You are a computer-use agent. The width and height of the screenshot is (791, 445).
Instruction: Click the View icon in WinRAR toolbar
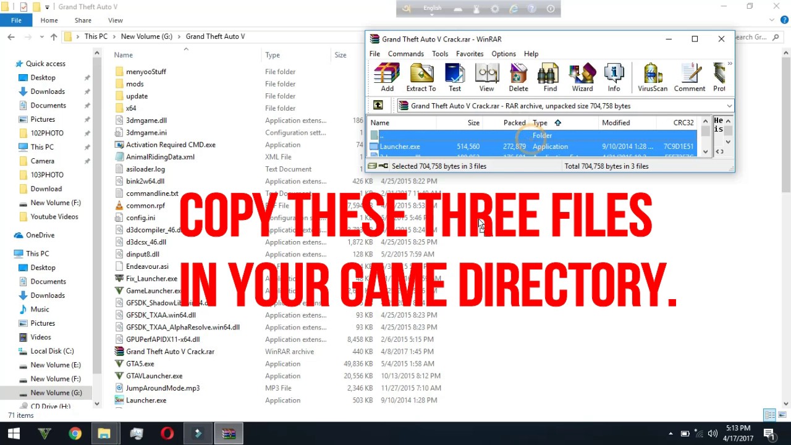[486, 77]
